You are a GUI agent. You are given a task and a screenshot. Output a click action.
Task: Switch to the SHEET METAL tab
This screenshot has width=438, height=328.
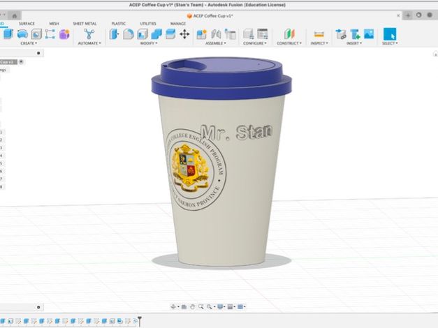85,24
